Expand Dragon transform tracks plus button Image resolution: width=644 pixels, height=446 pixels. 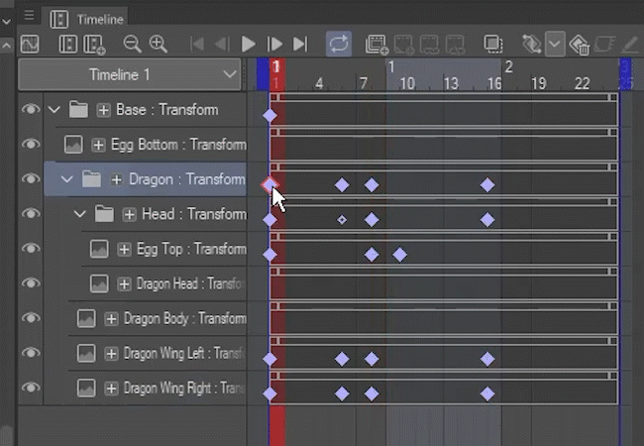pyautogui.click(x=116, y=179)
